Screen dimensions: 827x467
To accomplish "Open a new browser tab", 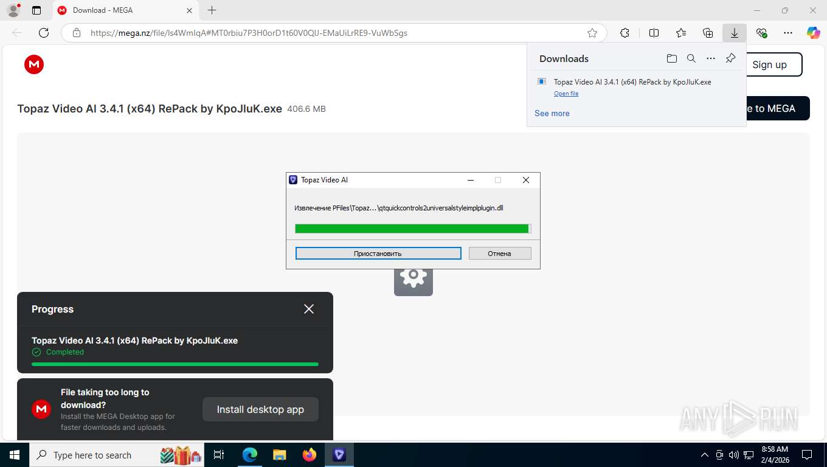I will [212, 10].
